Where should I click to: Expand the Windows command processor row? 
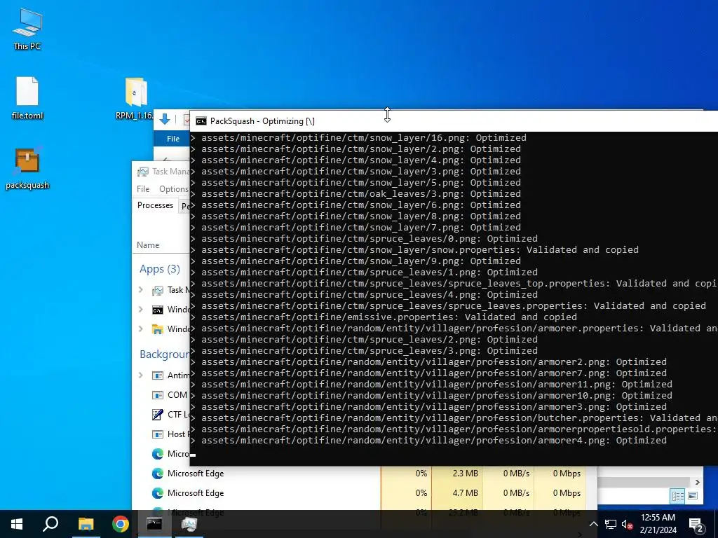(x=140, y=309)
